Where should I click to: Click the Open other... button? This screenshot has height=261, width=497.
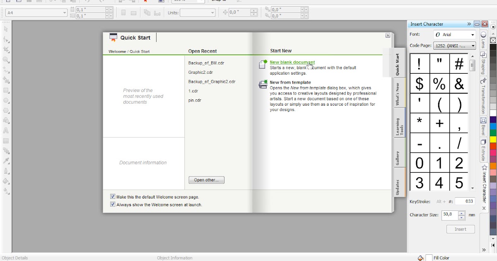coord(206,180)
